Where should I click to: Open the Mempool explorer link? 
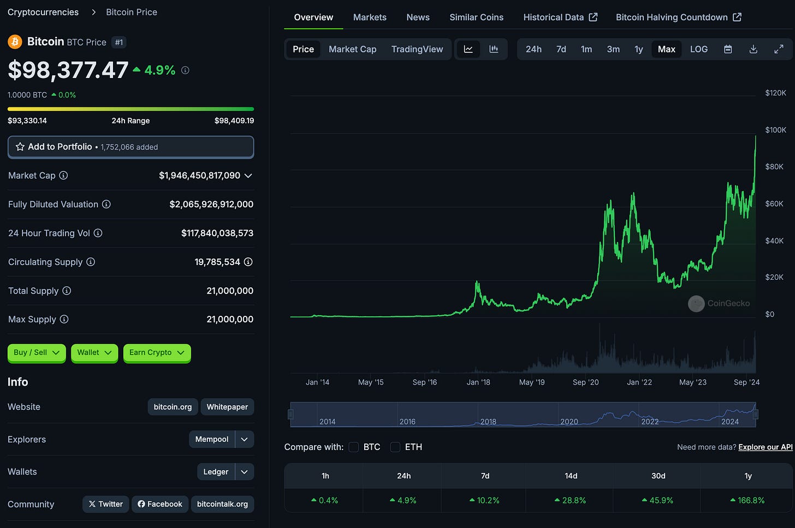coord(212,439)
